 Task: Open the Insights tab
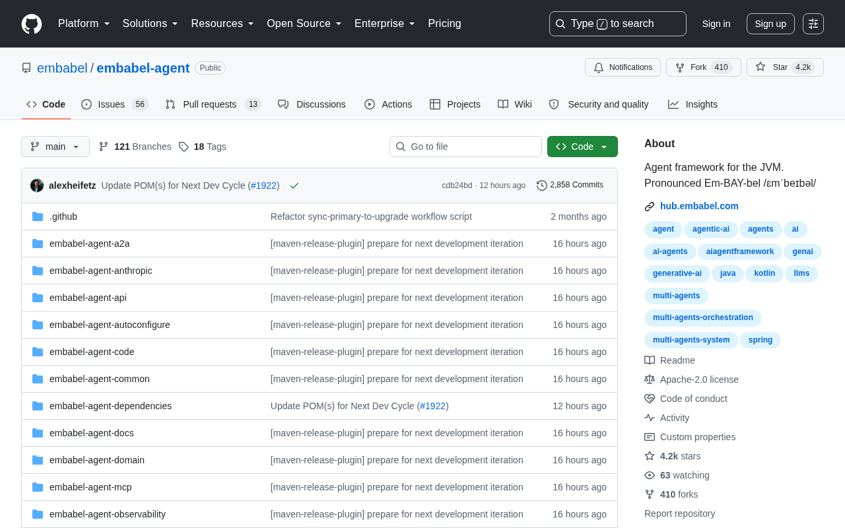point(693,104)
